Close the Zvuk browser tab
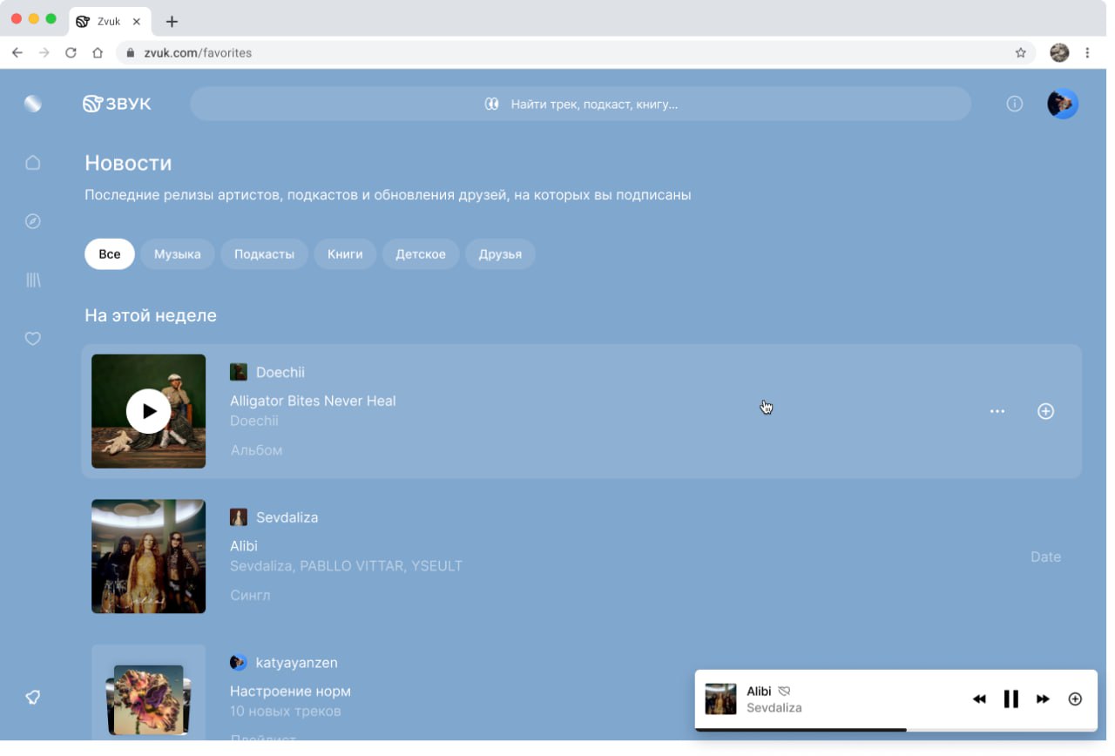 [137, 22]
